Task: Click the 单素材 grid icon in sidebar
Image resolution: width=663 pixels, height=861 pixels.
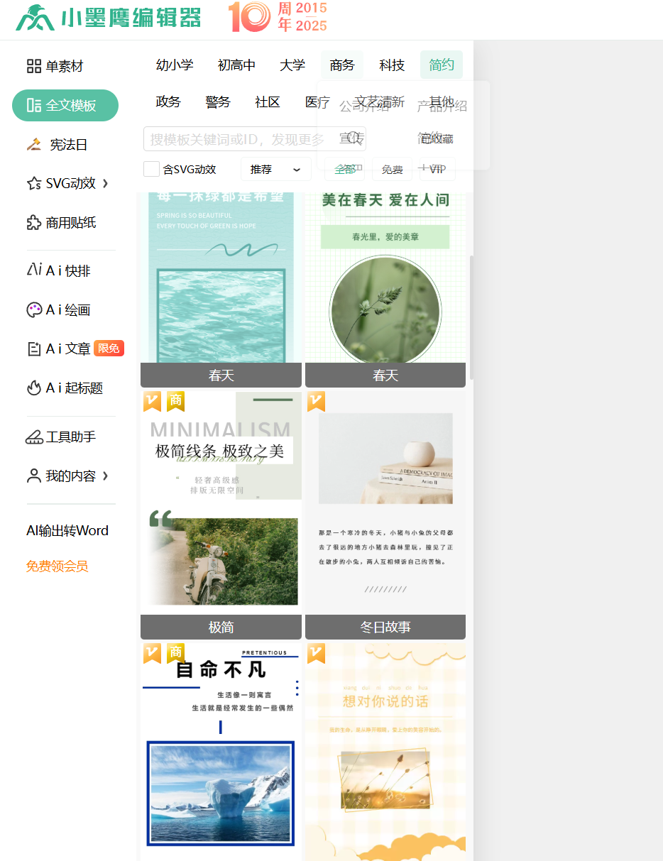Action: point(33,66)
